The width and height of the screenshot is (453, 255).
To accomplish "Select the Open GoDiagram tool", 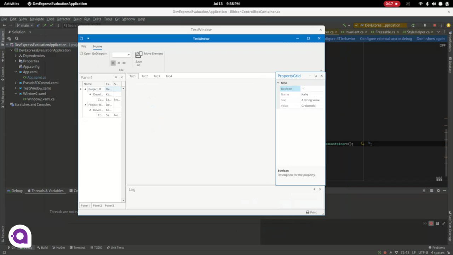I will 93,53.
